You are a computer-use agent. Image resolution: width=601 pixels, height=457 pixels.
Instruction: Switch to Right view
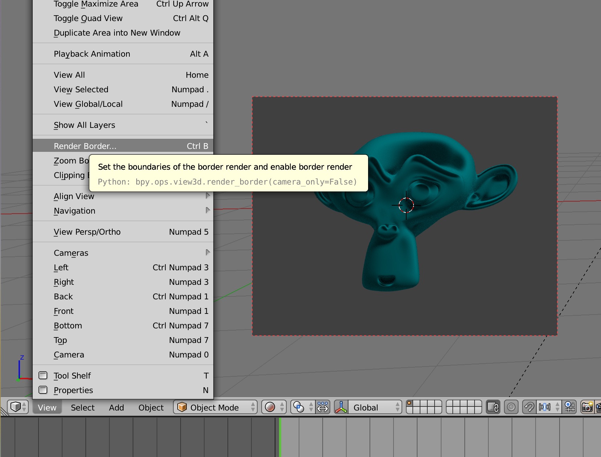click(123, 282)
